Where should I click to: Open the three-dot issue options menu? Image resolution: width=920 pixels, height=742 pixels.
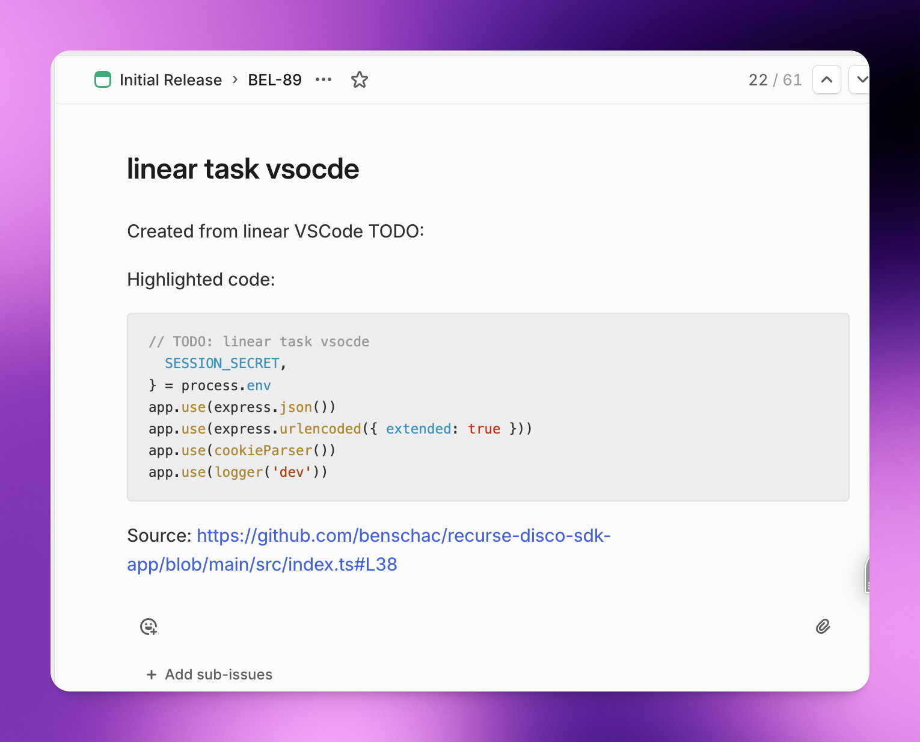pyautogui.click(x=324, y=79)
